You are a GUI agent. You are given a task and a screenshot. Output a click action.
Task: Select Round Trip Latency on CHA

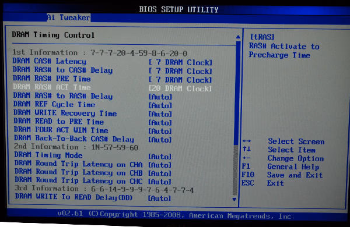click(x=79, y=164)
